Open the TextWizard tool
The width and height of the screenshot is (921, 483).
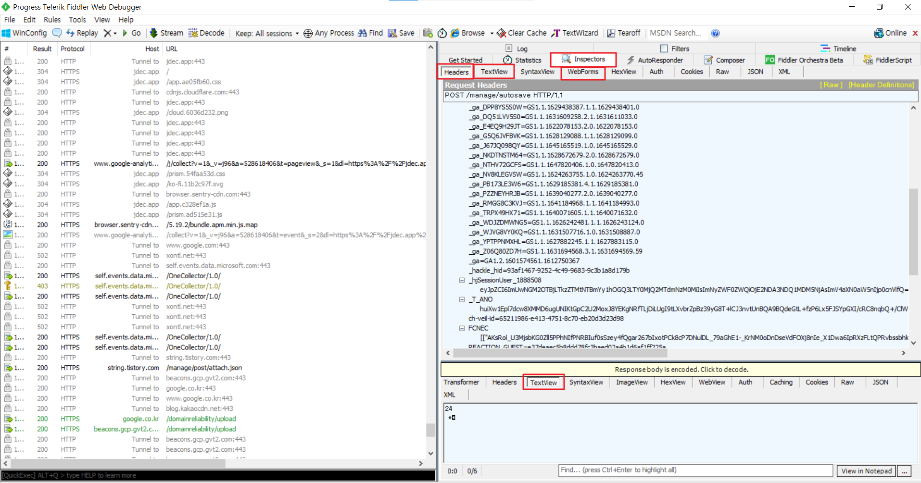click(x=575, y=33)
